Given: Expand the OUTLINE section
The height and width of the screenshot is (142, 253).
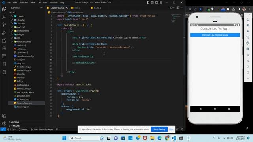Looking at the screenshot, I should click(15, 122).
